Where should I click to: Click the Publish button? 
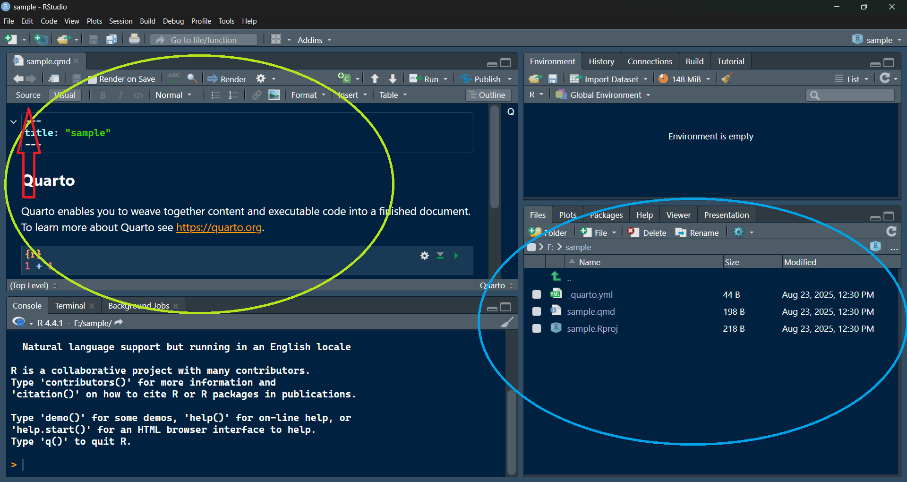pyautogui.click(x=481, y=79)
